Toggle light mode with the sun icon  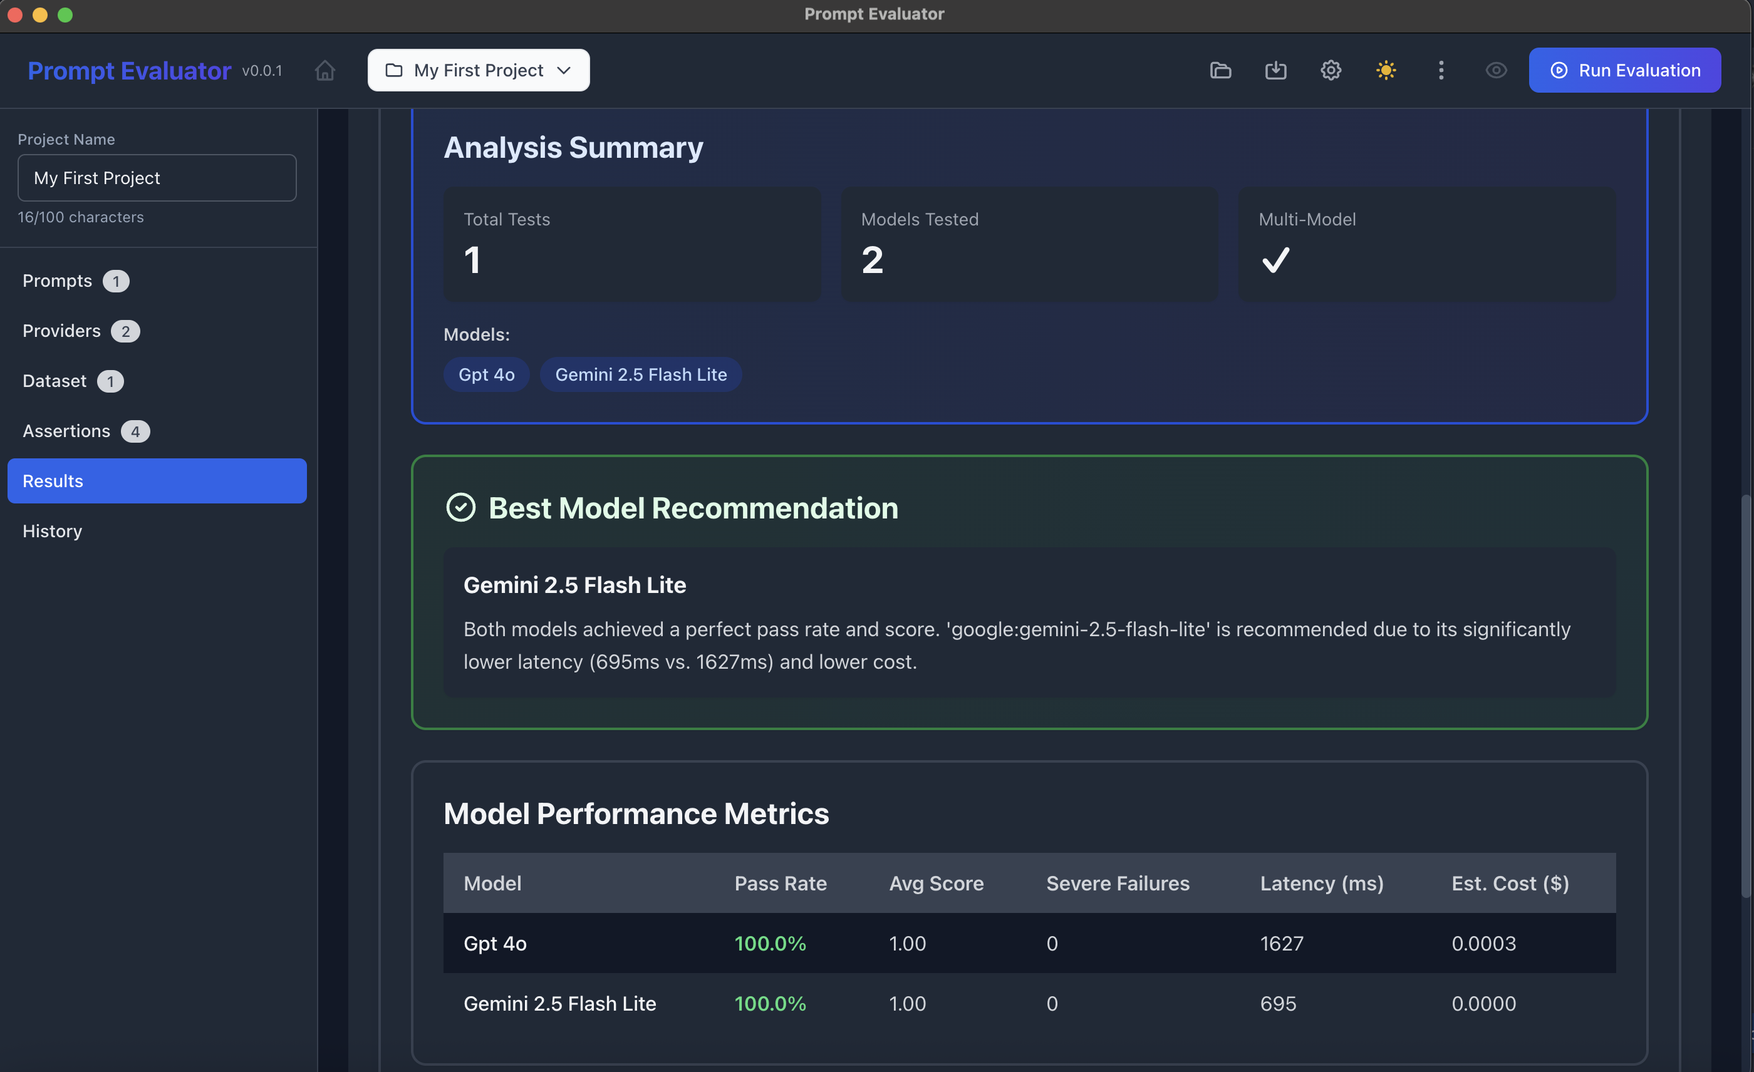1386,70
